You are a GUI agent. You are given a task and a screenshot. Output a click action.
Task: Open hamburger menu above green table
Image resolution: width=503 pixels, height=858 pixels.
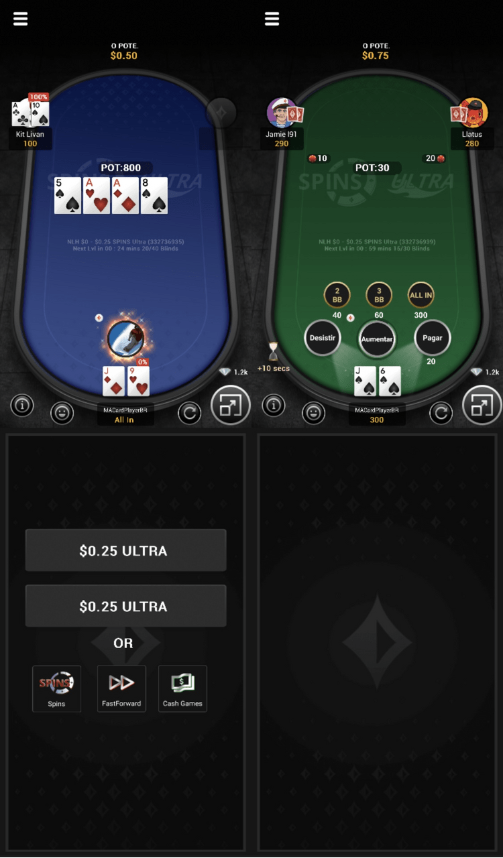coord(272,19)
